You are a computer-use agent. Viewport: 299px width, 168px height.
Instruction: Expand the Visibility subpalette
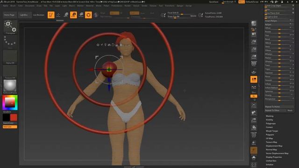(x=269, y=119)
